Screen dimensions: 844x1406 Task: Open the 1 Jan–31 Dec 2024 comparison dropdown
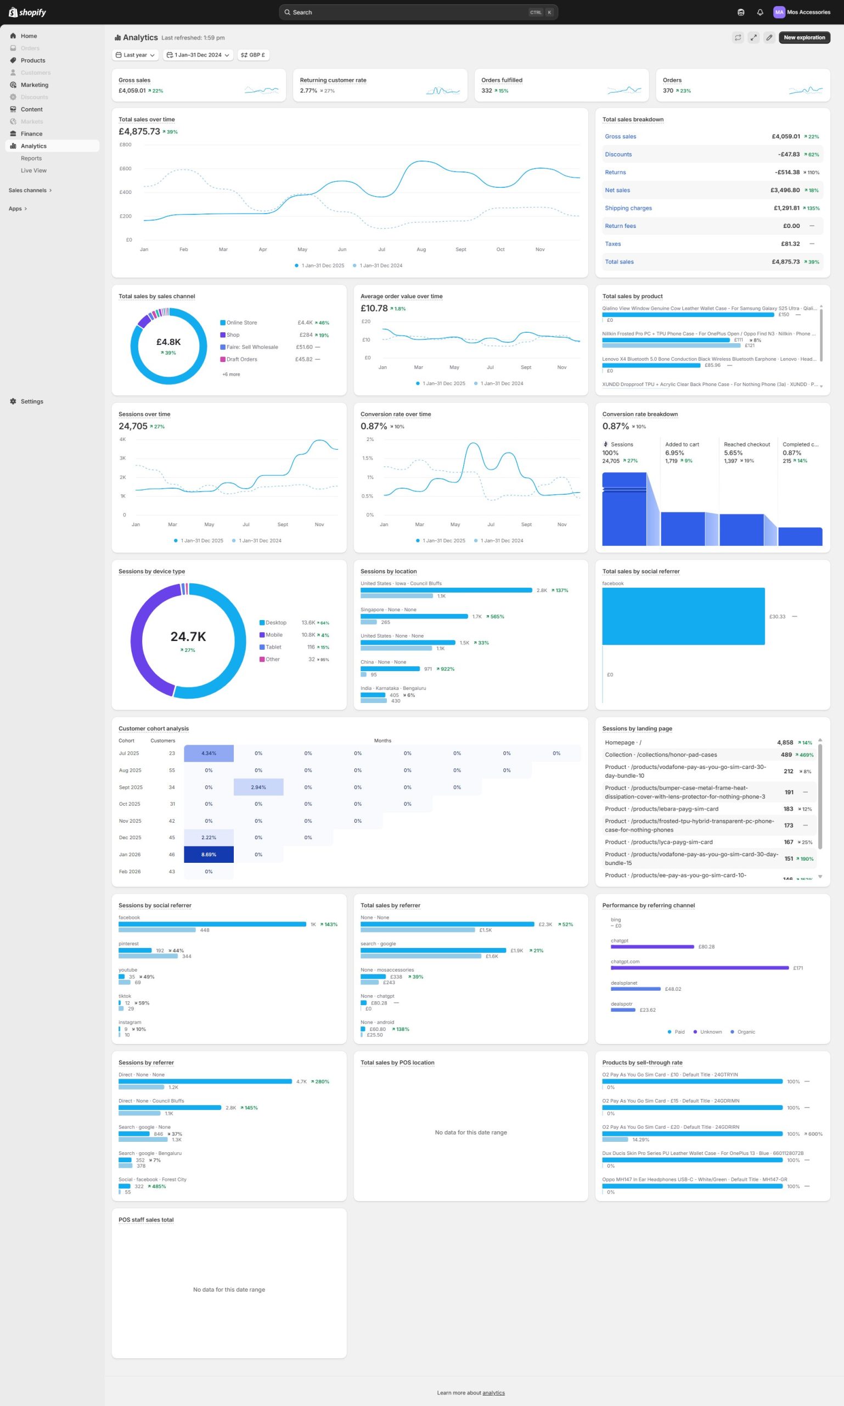click(x=198, y=55)
